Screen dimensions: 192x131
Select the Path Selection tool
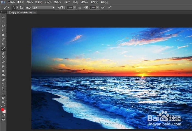tap(3, 89)
